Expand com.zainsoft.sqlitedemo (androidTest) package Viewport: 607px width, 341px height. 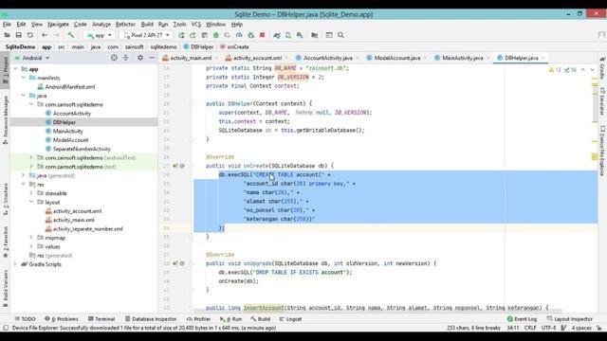click(x=31, y=158)
